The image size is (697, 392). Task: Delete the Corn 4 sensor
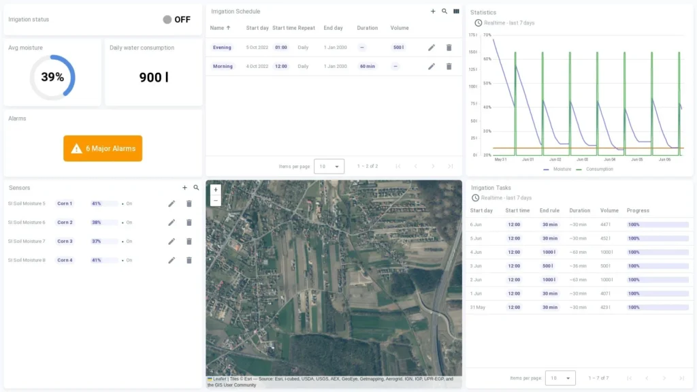[x=189, y=260]
